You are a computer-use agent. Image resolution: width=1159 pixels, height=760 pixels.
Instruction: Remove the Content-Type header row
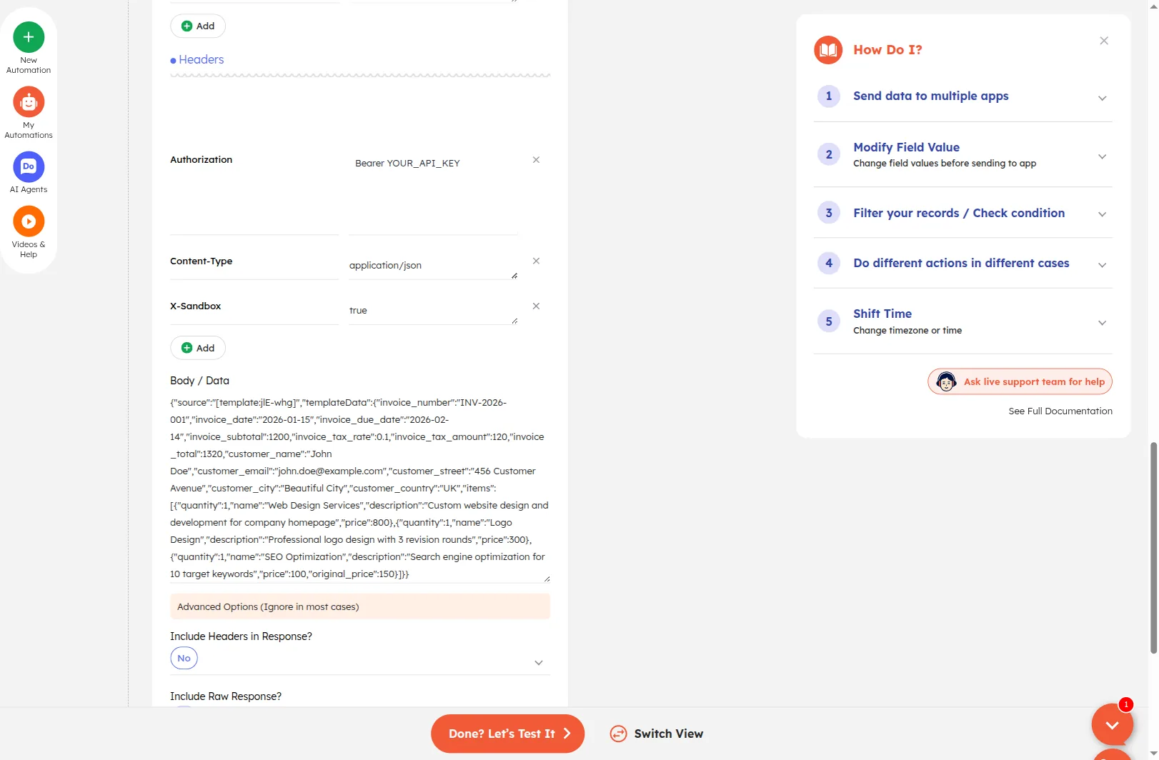[536, 261]
